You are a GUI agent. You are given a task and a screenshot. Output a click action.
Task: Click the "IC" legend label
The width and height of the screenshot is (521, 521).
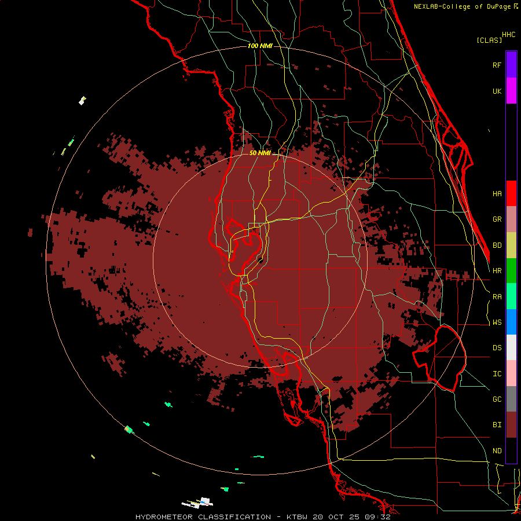pyautogui.click(x=497, y=374)
